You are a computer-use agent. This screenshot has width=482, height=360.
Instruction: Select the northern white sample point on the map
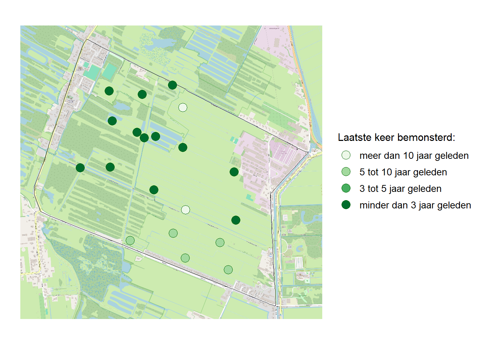pos(183,107)
